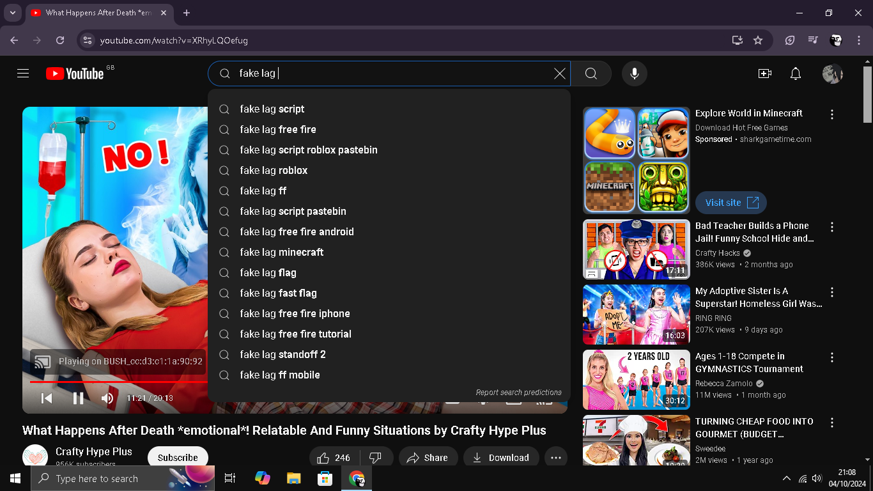The image size is (873, 491).
Task: Start voice search with the microphone
Action: [635, 74]
